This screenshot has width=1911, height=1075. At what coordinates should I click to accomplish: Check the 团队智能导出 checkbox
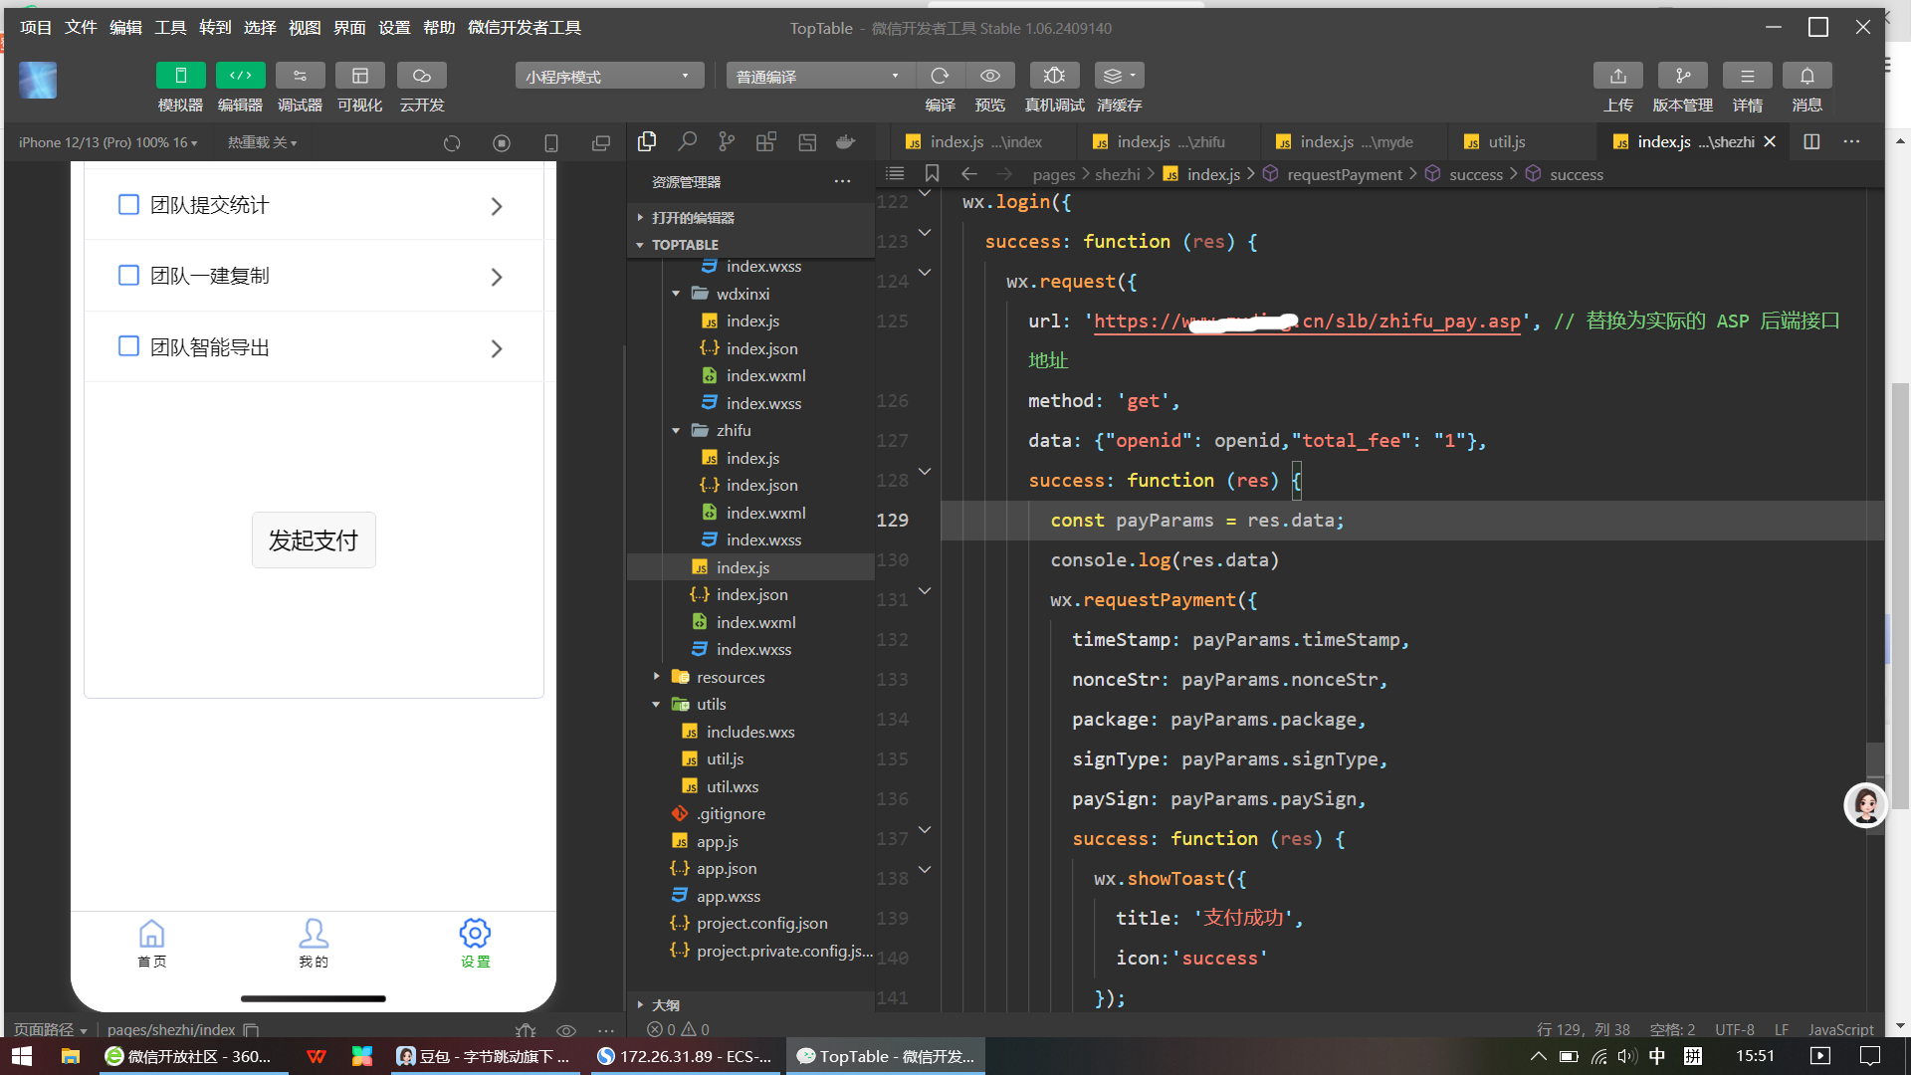[128, 346]
